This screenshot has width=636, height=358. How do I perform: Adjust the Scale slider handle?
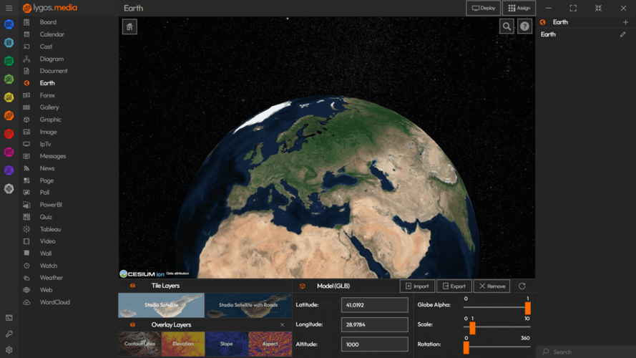click(473, 328)
